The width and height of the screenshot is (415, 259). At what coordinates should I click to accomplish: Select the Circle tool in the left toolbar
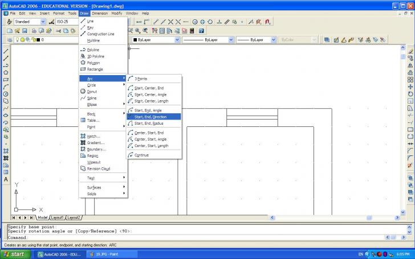tap(6, 94)
